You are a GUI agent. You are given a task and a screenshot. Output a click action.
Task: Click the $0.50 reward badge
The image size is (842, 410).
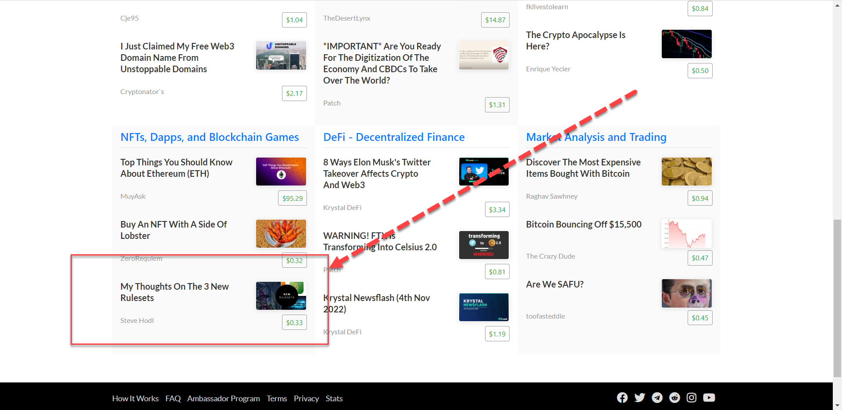click(700, 70)
